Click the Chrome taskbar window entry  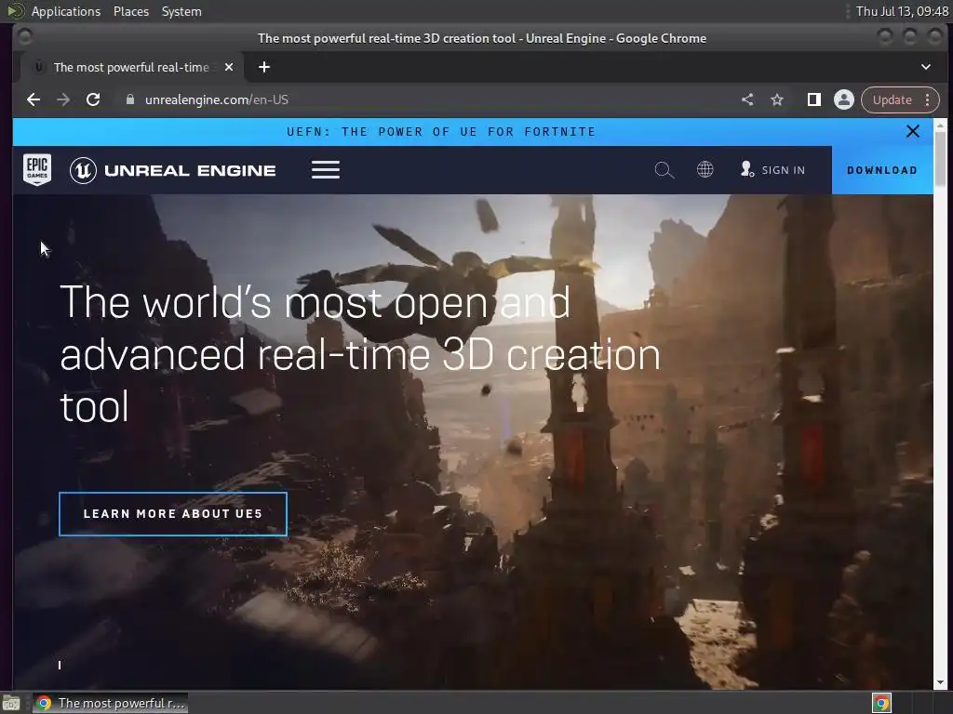tap(111, 703)
